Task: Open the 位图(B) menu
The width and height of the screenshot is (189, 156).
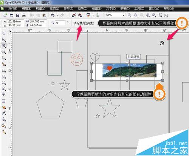Action: coord(97,8)
